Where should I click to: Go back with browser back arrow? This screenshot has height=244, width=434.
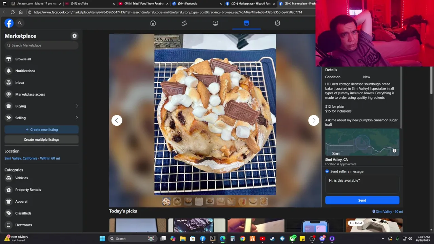pos(4,12)
